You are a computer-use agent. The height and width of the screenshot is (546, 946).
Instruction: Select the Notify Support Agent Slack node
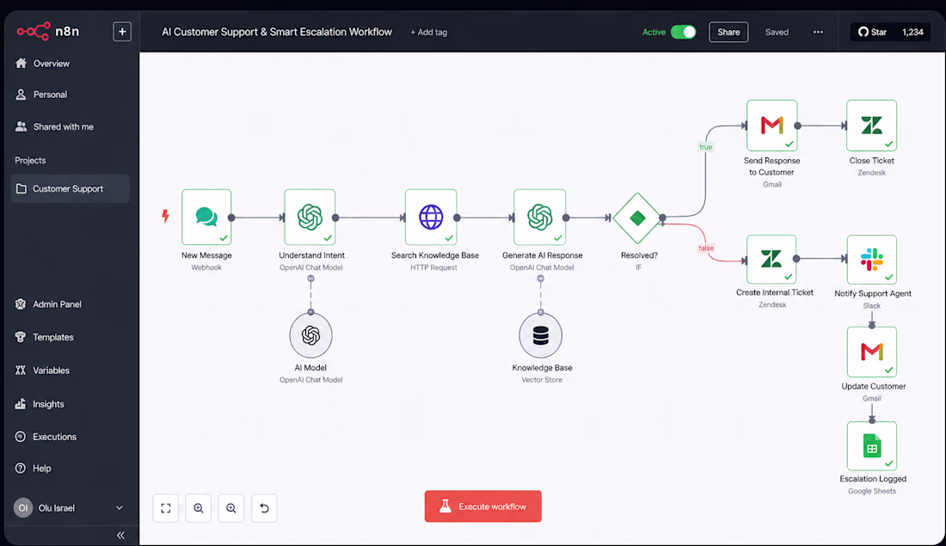[x=871, y=260]
